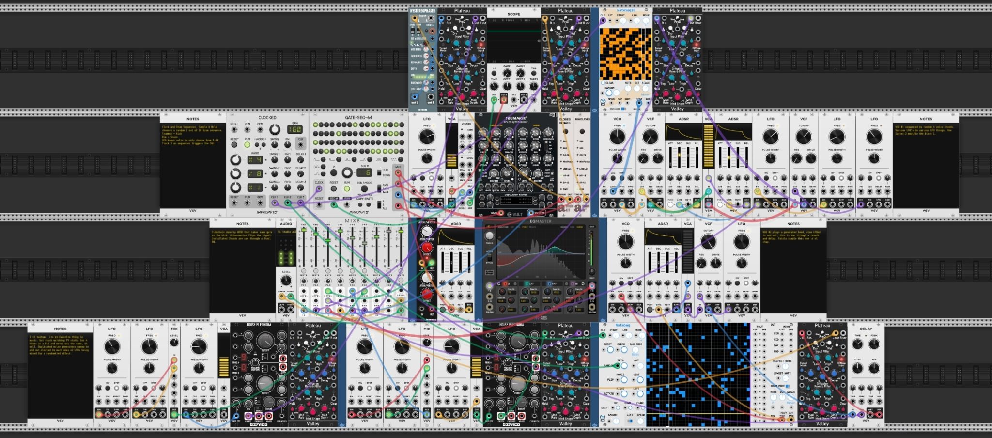Click the NoteSeq POLY OUT GATE jack
Screen dimensions: 992x438
coord(791,420)
